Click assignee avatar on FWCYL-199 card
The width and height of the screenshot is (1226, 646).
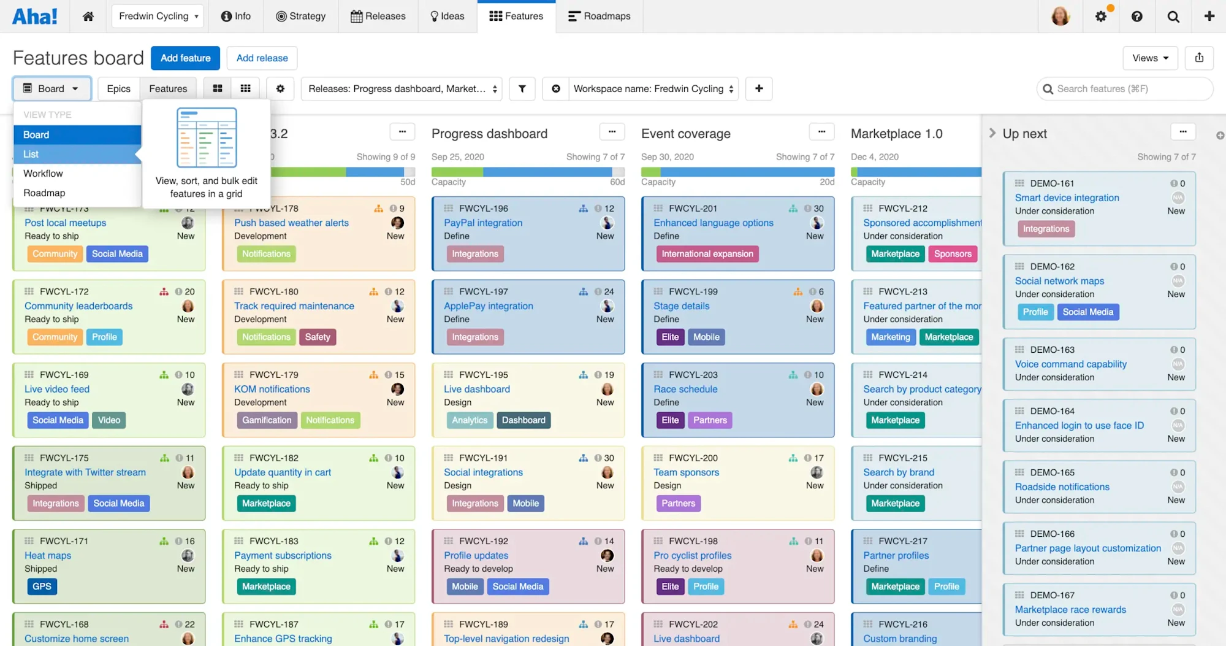click(x=817, y=306)
